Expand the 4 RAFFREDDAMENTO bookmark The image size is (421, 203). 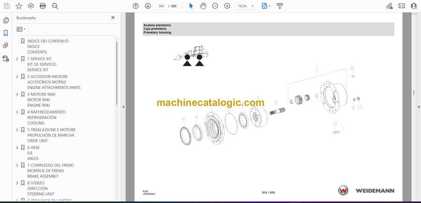tap(17, 112)
